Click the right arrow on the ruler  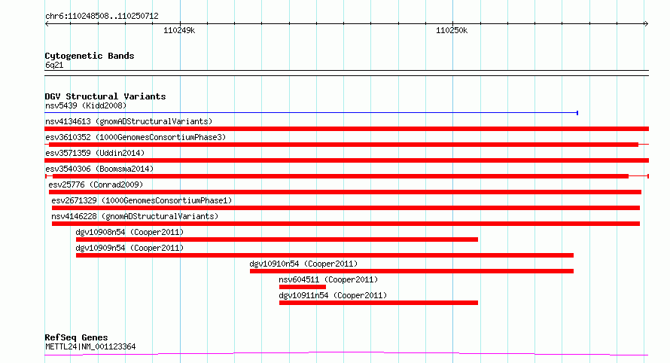646,24
